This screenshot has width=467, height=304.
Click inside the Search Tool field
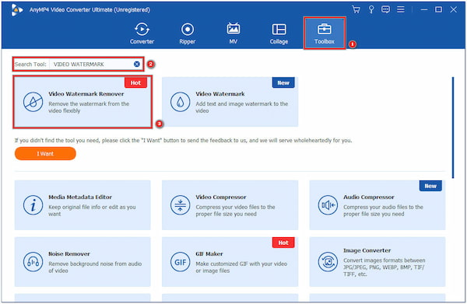[x=91, y=64]
